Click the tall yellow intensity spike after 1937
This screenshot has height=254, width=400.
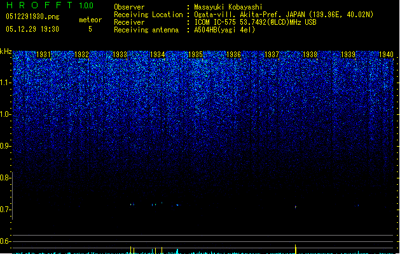point(296,249)
